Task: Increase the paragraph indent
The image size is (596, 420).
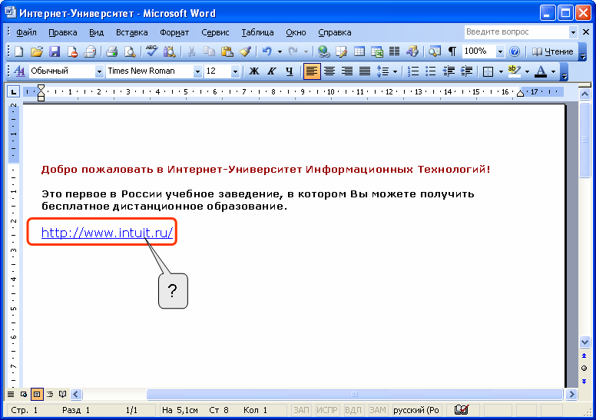Action: tap(466, 71)
